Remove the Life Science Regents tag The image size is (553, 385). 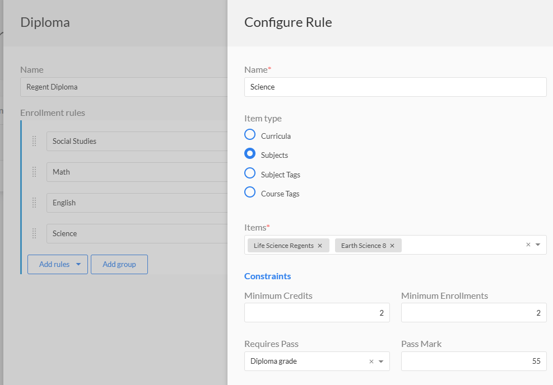coord(320,246)
